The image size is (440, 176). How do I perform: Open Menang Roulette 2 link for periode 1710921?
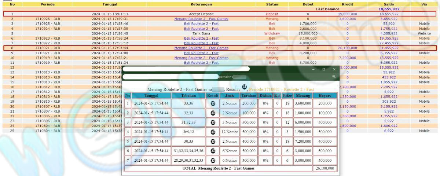click(201, 48)
